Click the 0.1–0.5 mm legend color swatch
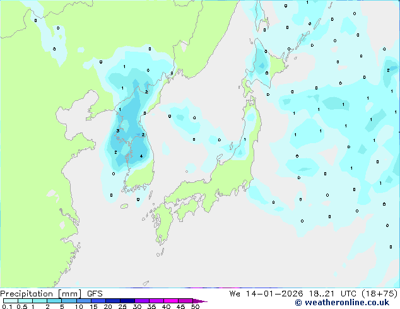The height and width of the screenshot is (309, 400). pos(11,301)
